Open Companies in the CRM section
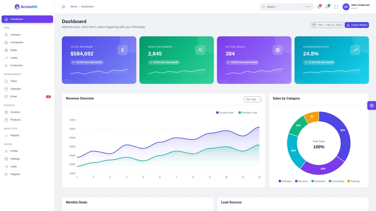The image size is (376, 211). (27, 42)
